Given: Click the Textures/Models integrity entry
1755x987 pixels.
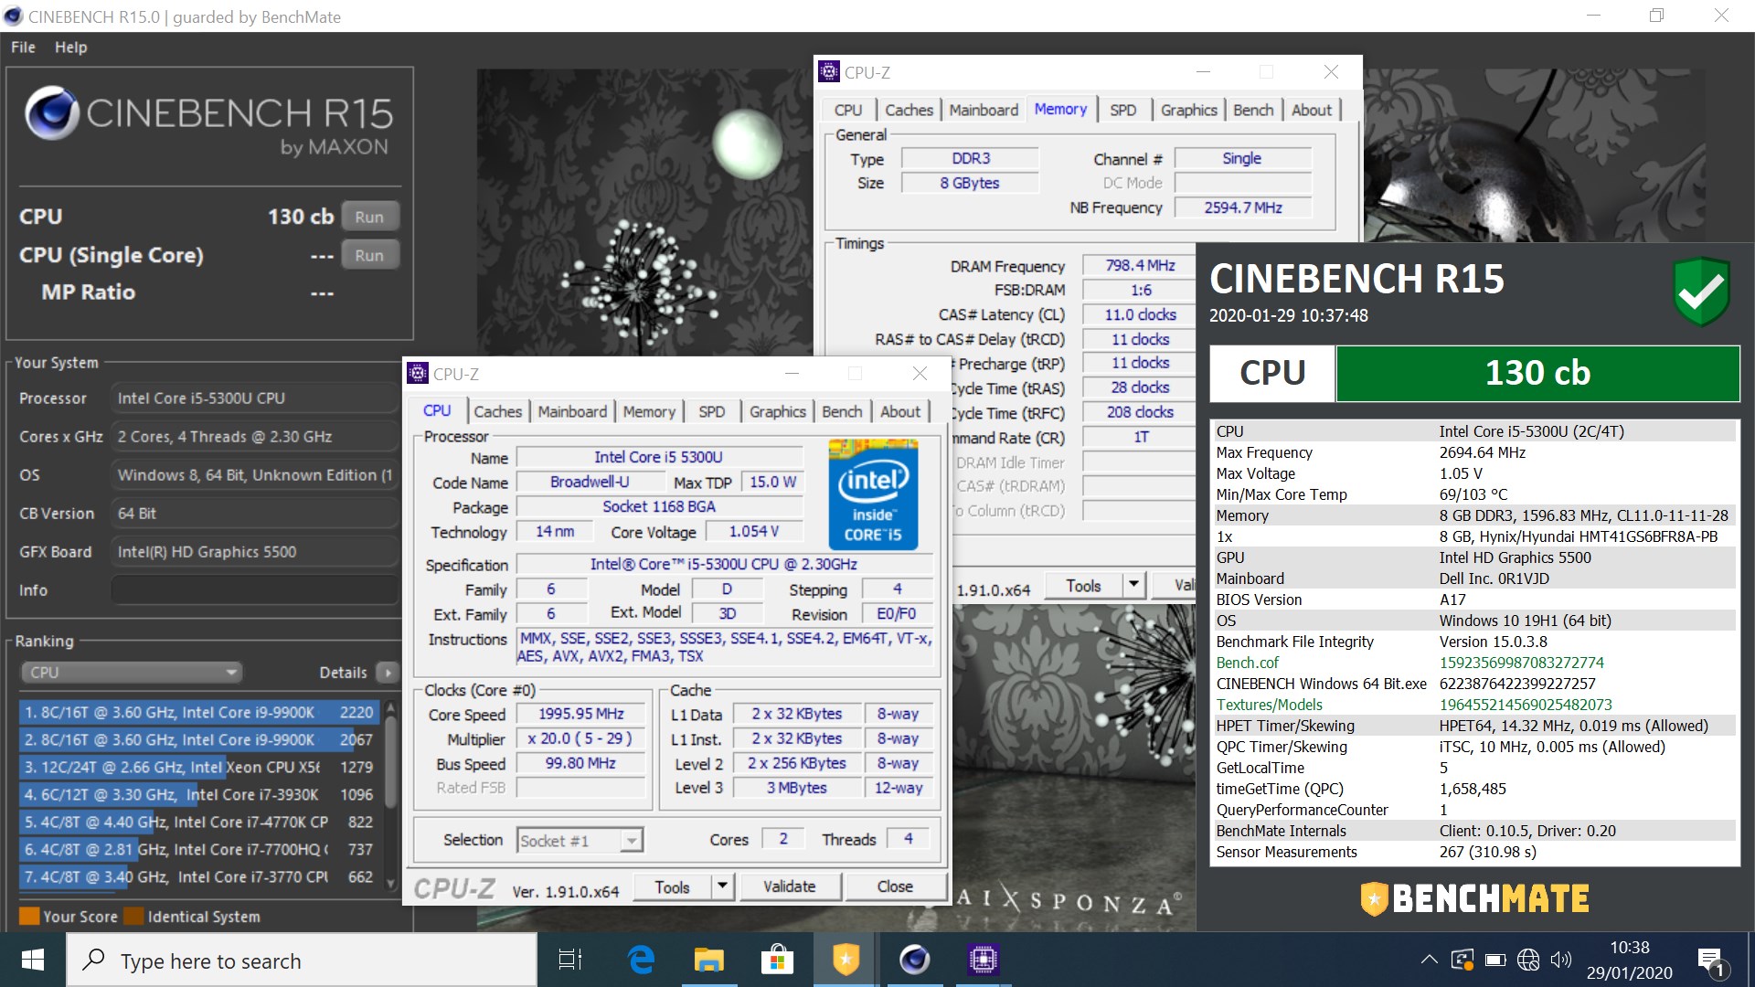Looking at the screenshot, I should [x=1475, y=705].
